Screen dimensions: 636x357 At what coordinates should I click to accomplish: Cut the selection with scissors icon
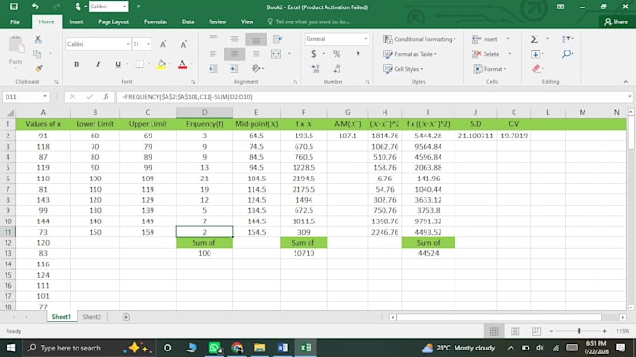tap(37, 39)
